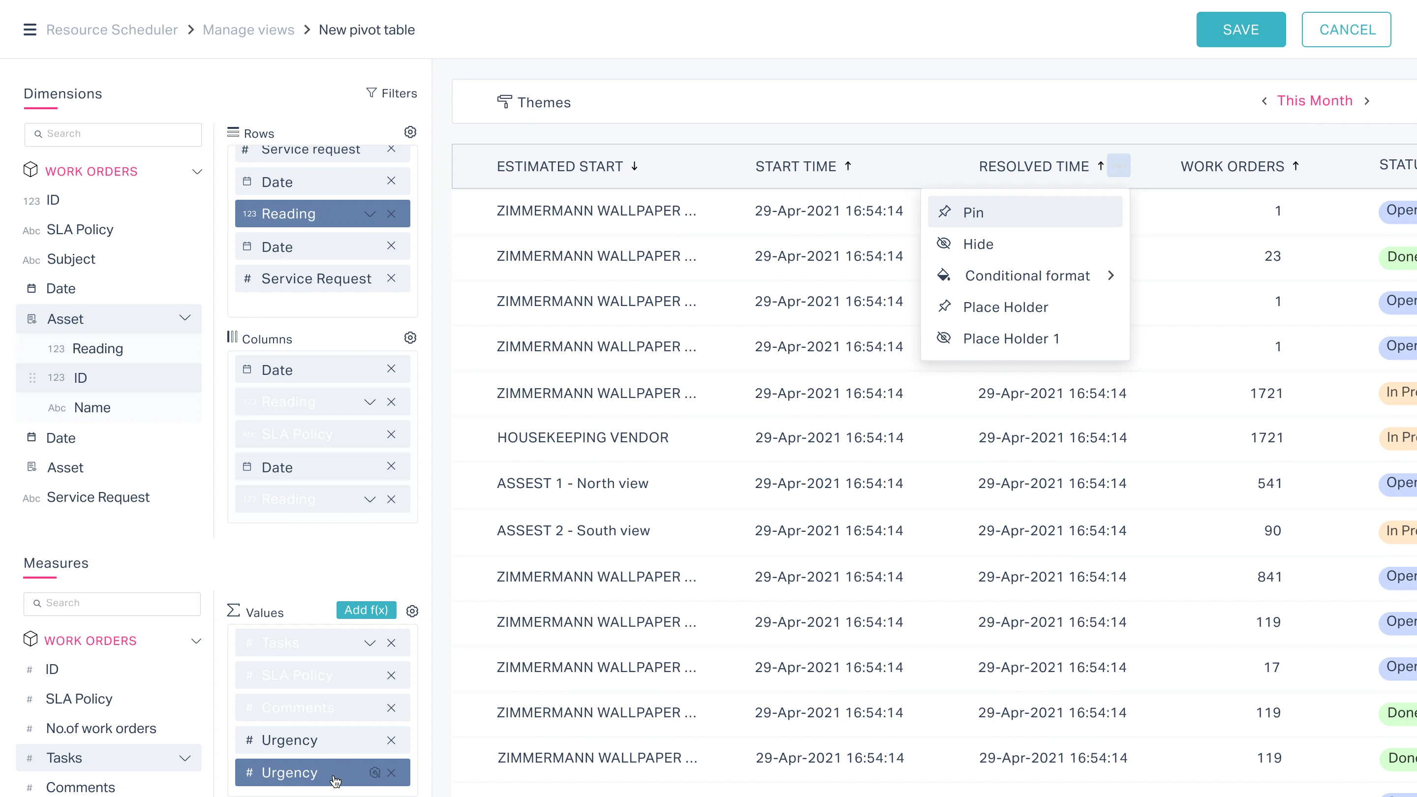This screenshot has width=1417, height=797.
Task: Open Themes paint roller option
Action: (533, 102)
